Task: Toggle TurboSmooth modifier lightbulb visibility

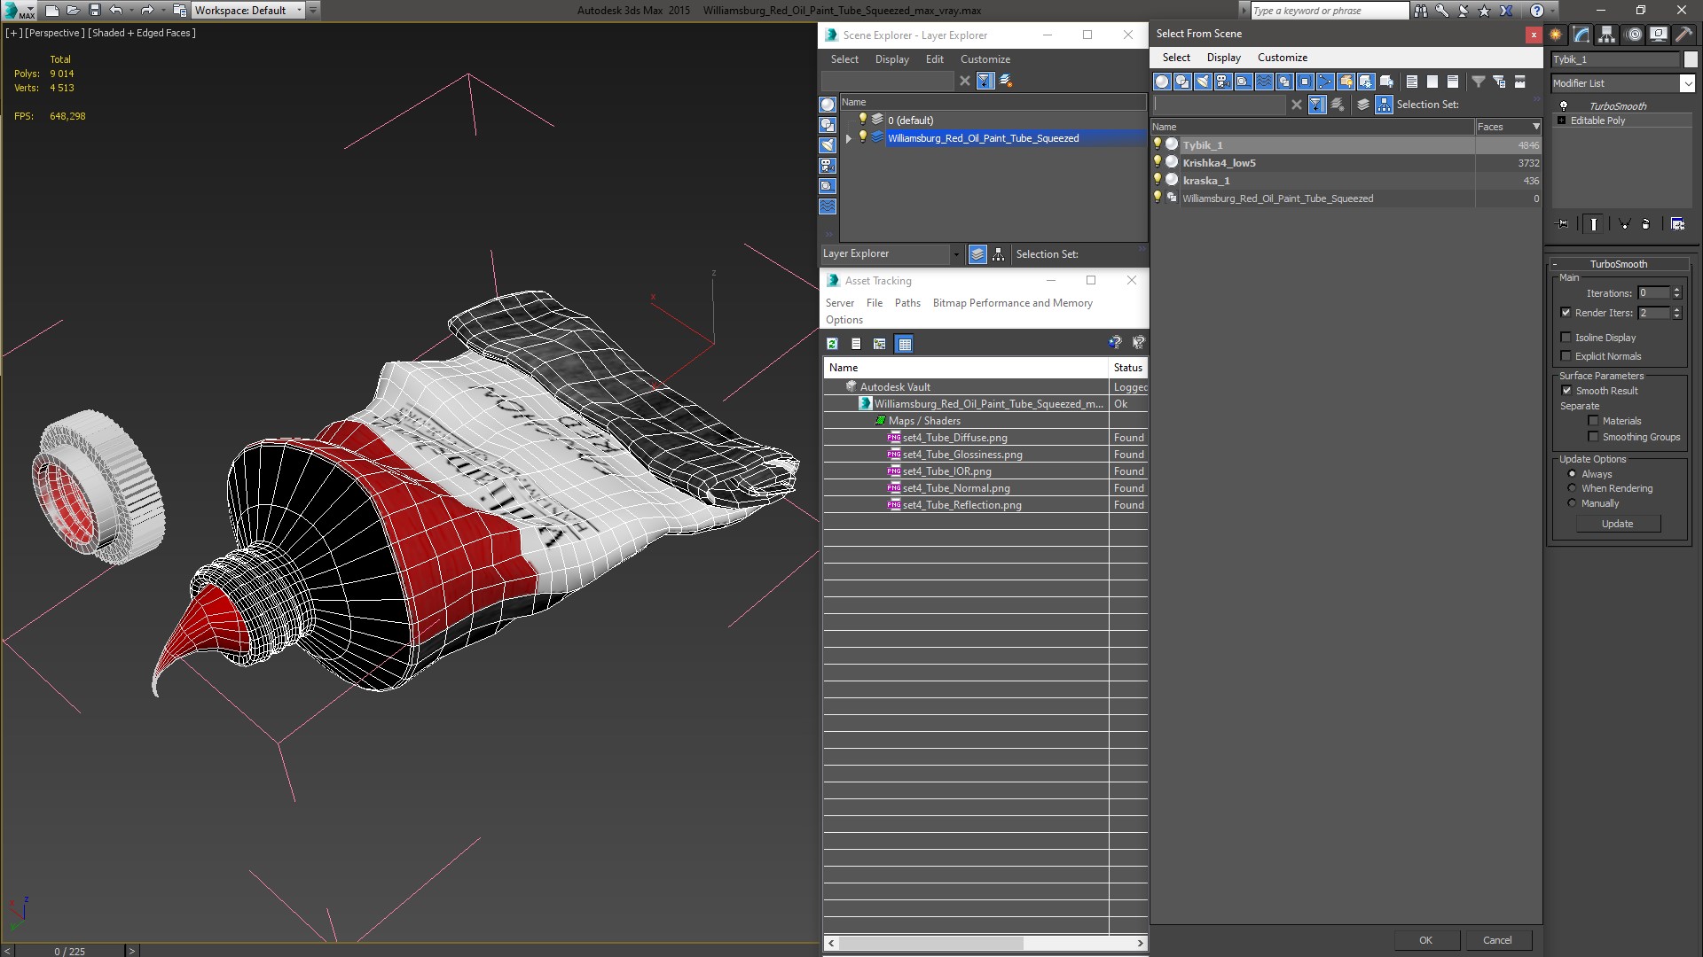Action: pos(1564,106)
